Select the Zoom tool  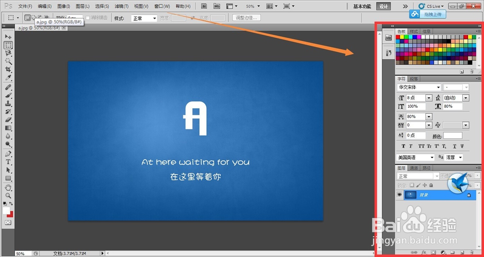coord(8,196)
